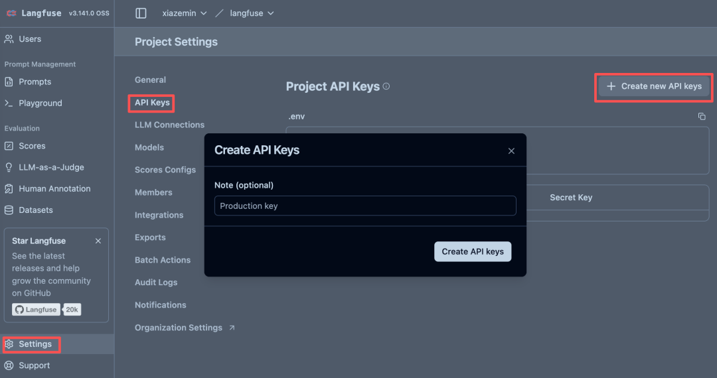717x378 pixels.
Task: Click the Langfuse logo icon
Action: pyautogui.click(x=11, y=13)
